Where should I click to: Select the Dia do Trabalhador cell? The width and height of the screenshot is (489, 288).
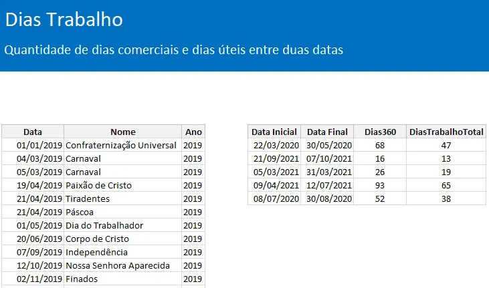(123, 226)
